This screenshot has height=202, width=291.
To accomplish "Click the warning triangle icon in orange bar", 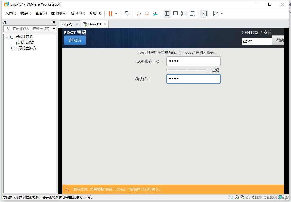I will coord(67,189).
